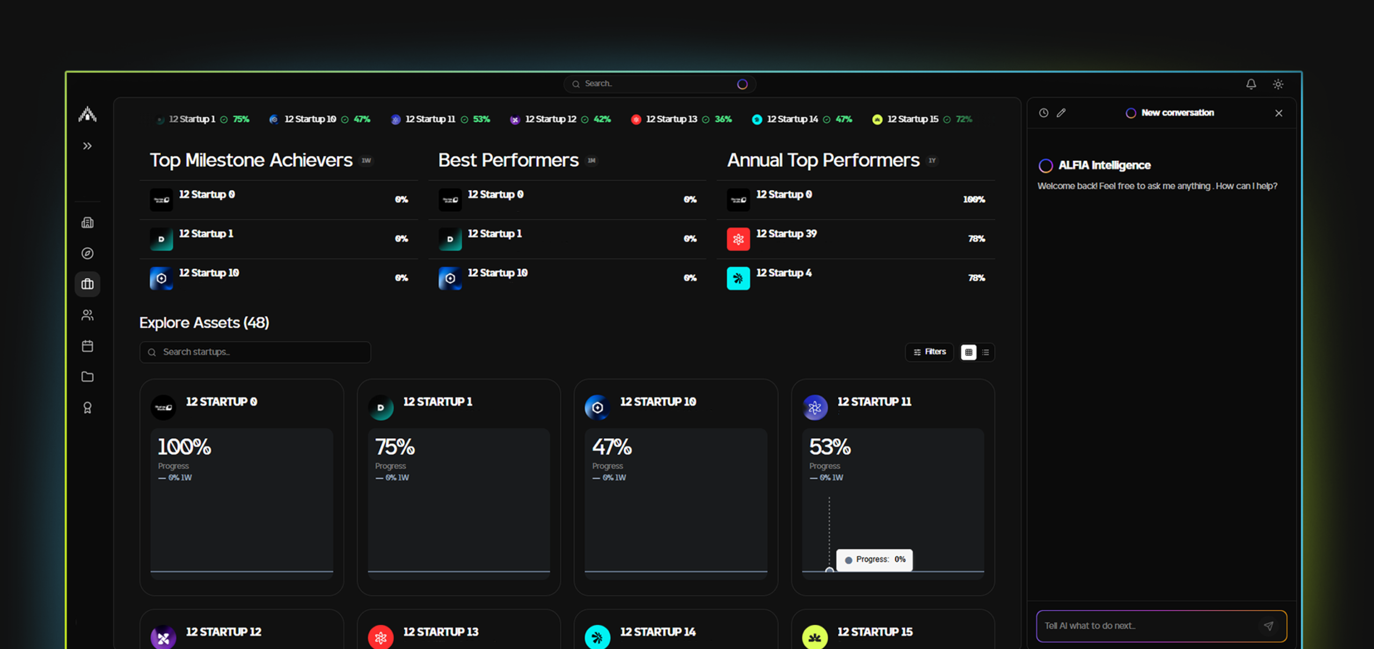Open the award ribbon sidebar icon
Image resolution: width=1374 pixels, height=649 pixels.
pos(87,408)
